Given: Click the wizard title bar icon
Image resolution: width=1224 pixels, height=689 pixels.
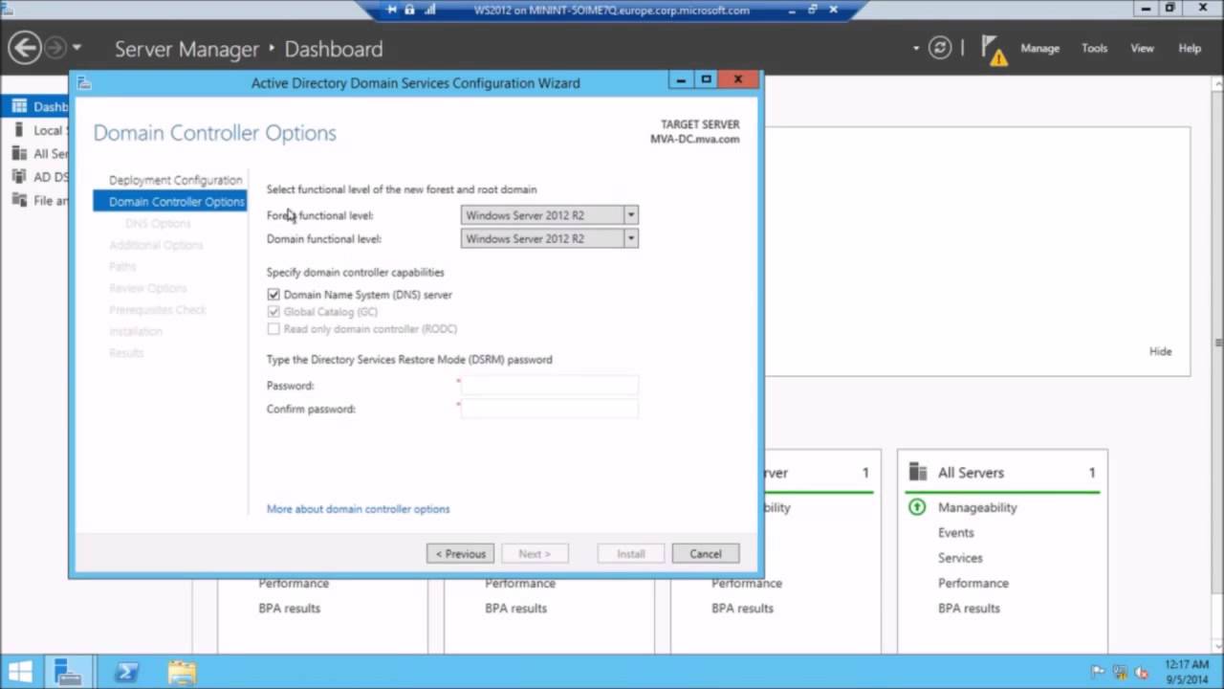Looking at the screenshot, I should [84, 83].
